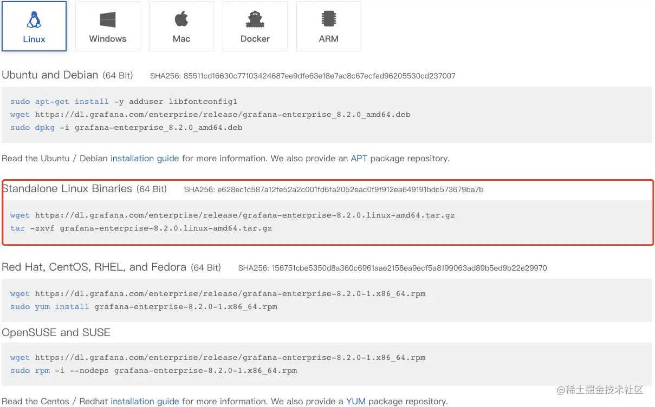Click the wget linux-amd64.tar.gz command line
Viewport: 655px width, 407px height.
click(x=232, y=215)
